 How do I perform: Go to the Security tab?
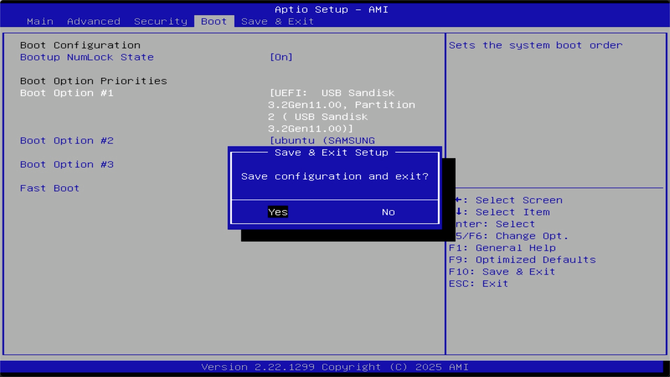tap(161, 21)
